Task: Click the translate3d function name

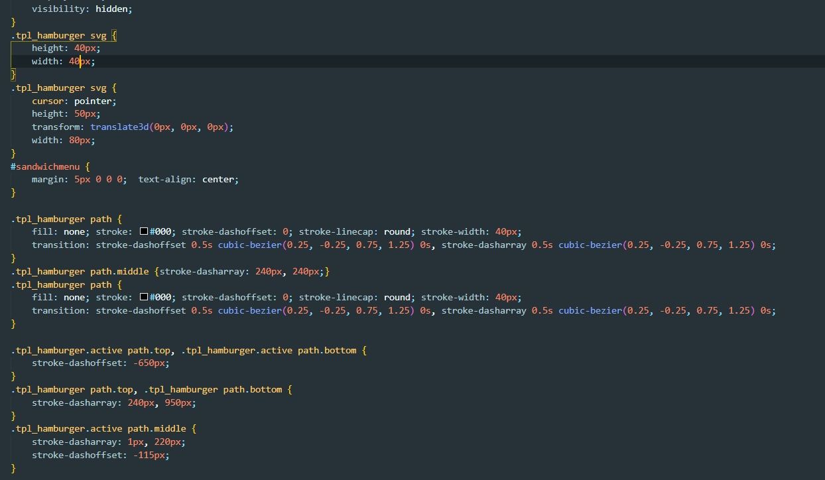Action: 119,127
